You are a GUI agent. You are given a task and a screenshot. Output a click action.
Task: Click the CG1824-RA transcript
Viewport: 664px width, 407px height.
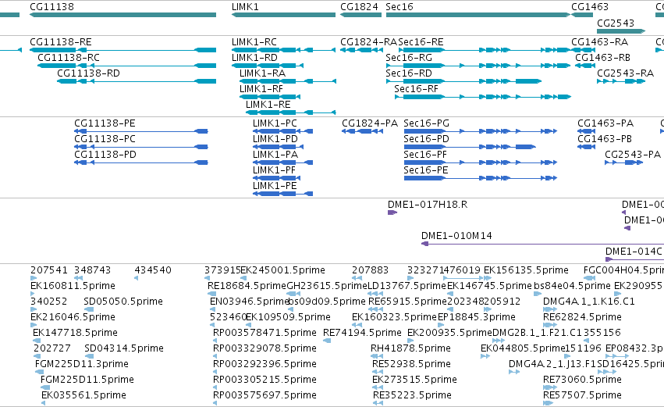point(369,42)
